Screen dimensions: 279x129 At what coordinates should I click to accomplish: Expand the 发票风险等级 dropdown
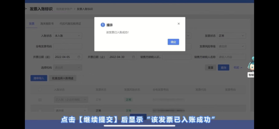tap(231, 46)
